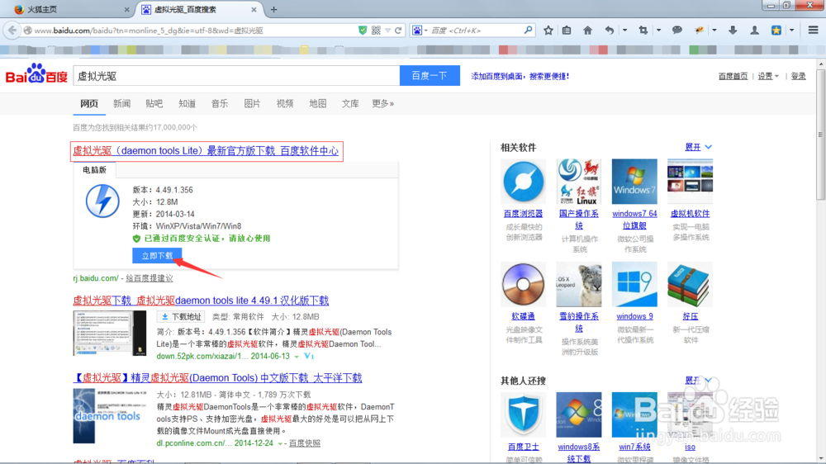
Task: Click the 虚拟机软件 link
Action: [690, 214]
